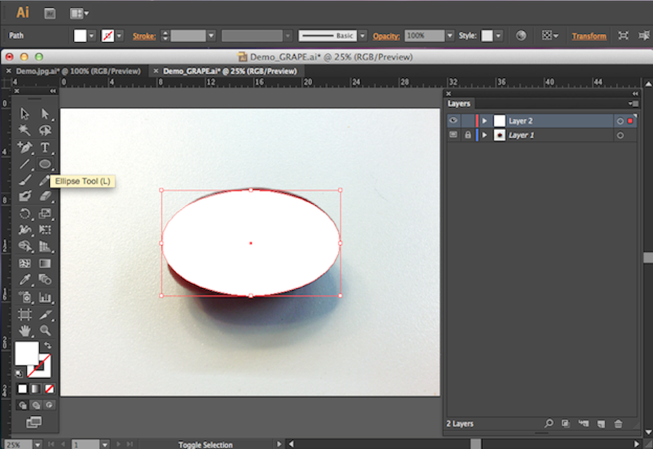Select the Ellipse tool in the toolbox
The height and width of the screenshot is (449, 653).
[x=45, y=164]
